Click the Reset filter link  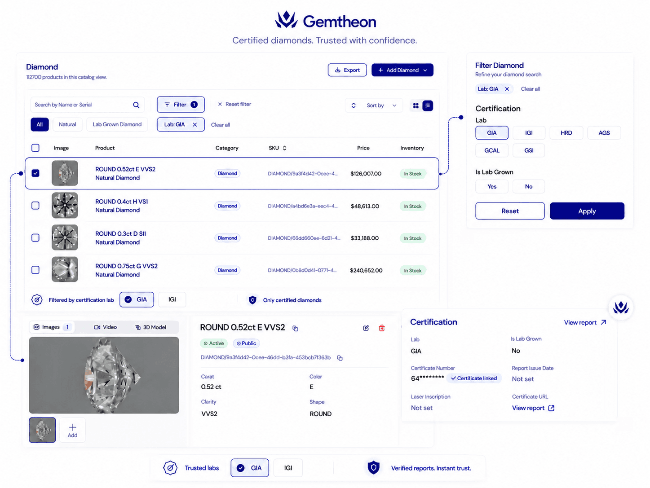pos(234,104)
